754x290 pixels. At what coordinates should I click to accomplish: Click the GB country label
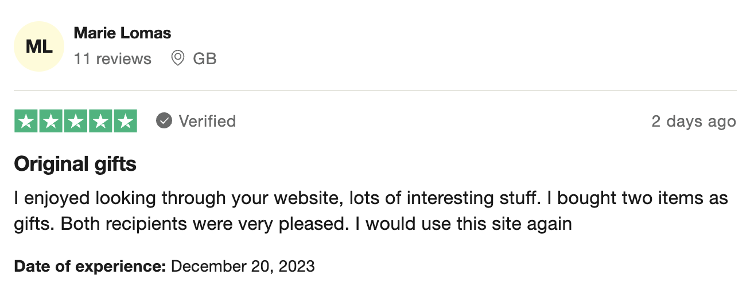(205, 58)
